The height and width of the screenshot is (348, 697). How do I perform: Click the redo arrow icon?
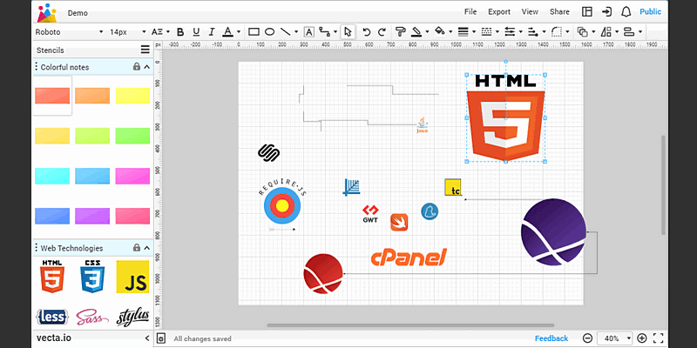[x=382, y=32]
